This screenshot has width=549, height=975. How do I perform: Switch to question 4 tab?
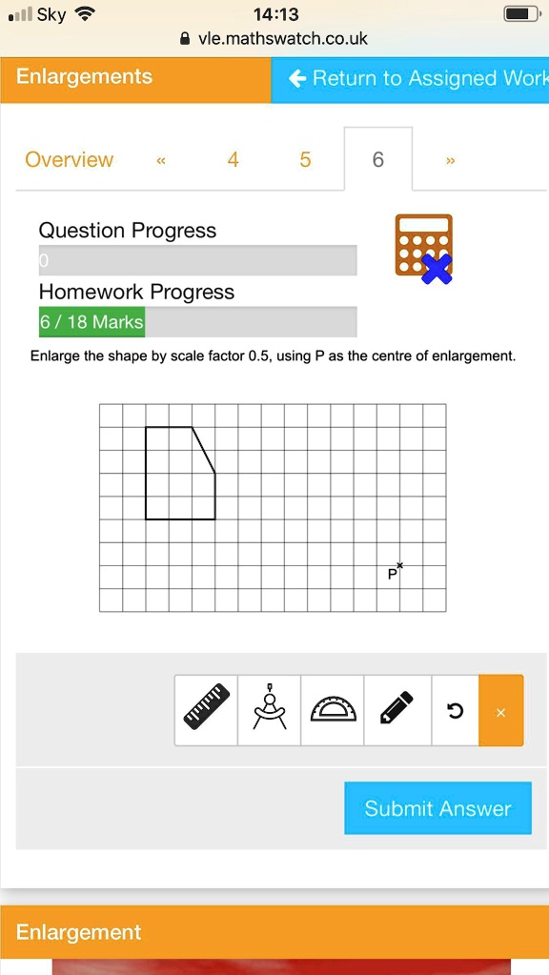click(x=233, y=159)
